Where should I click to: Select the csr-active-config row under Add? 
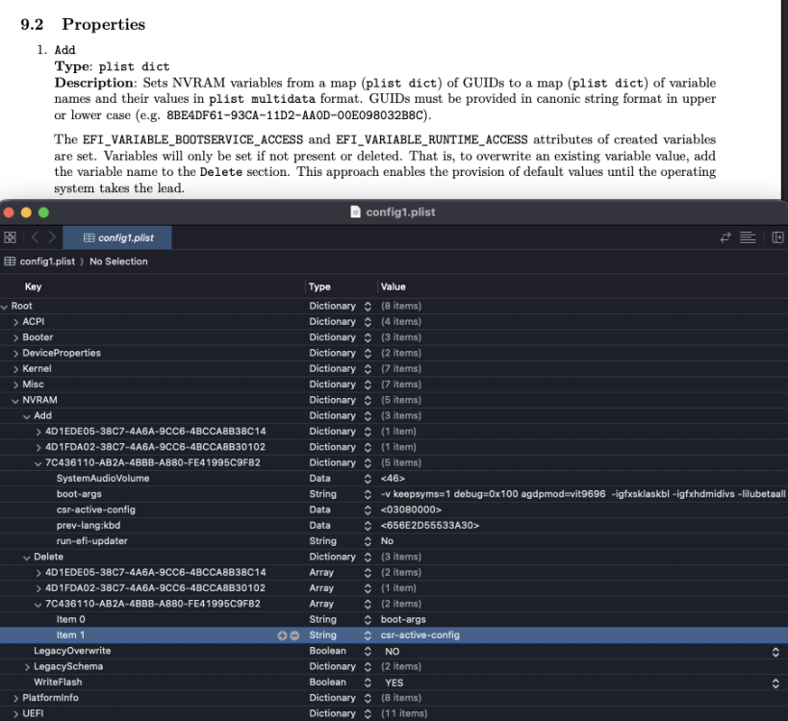coord(394,510)
